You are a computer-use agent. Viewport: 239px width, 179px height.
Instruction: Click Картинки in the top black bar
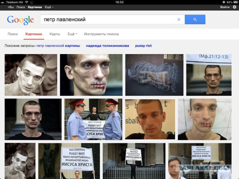tap(35, 7)
